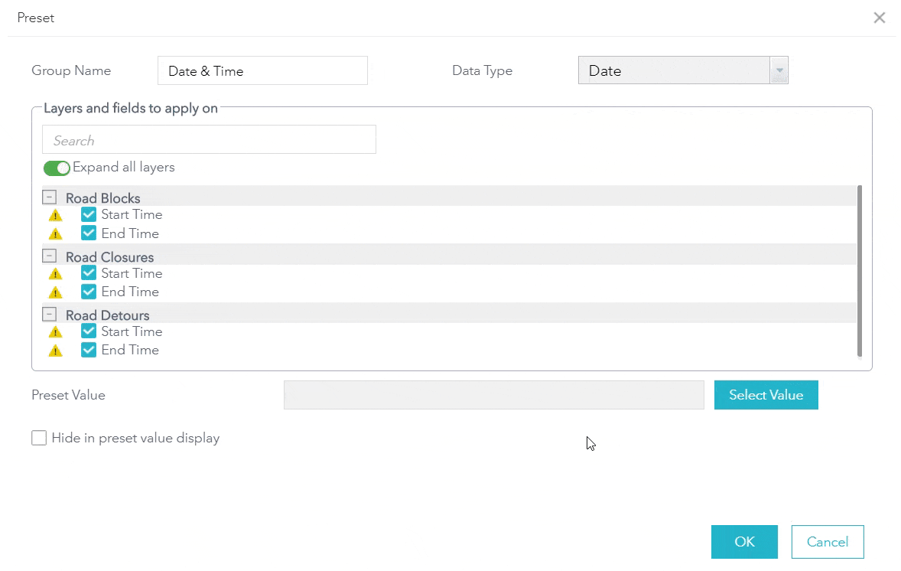Uncheck Start Time under Road Blocks

coord(88,215)
